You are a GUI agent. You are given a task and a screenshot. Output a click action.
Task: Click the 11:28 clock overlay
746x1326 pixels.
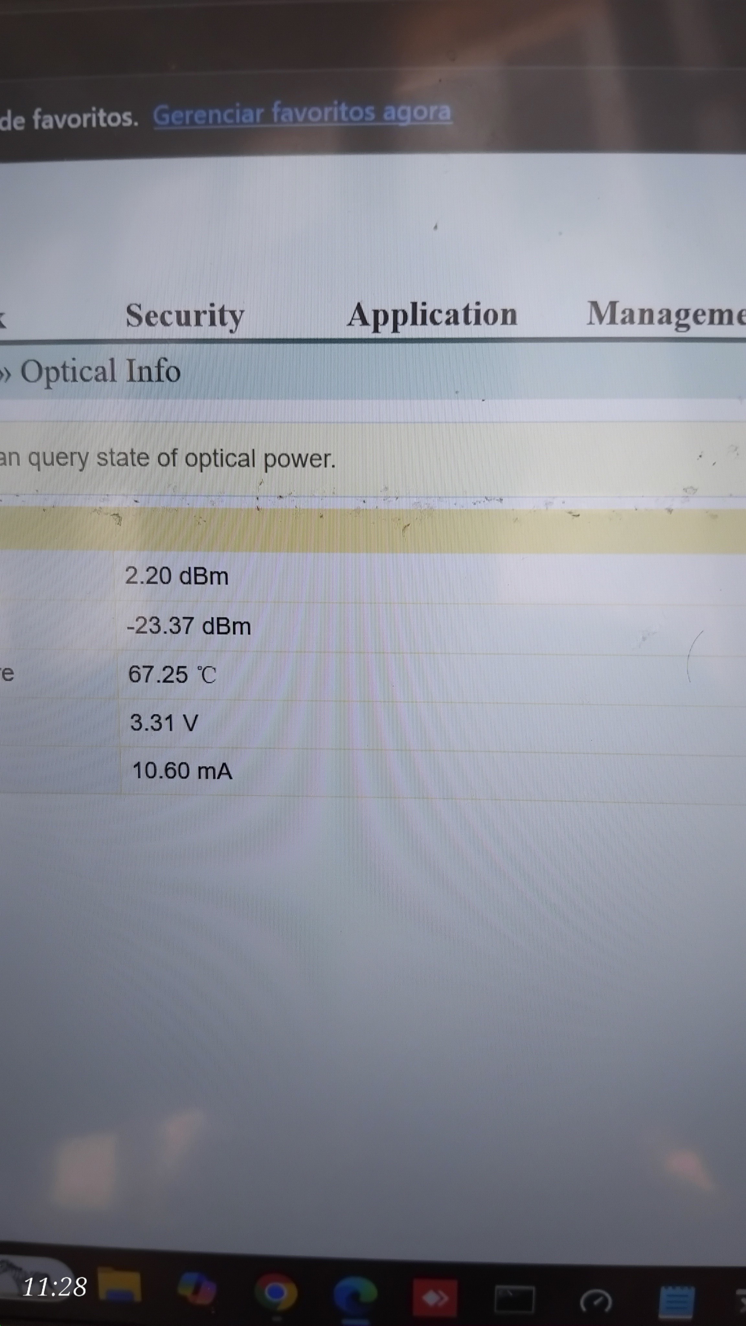[x=55, y=1287]
